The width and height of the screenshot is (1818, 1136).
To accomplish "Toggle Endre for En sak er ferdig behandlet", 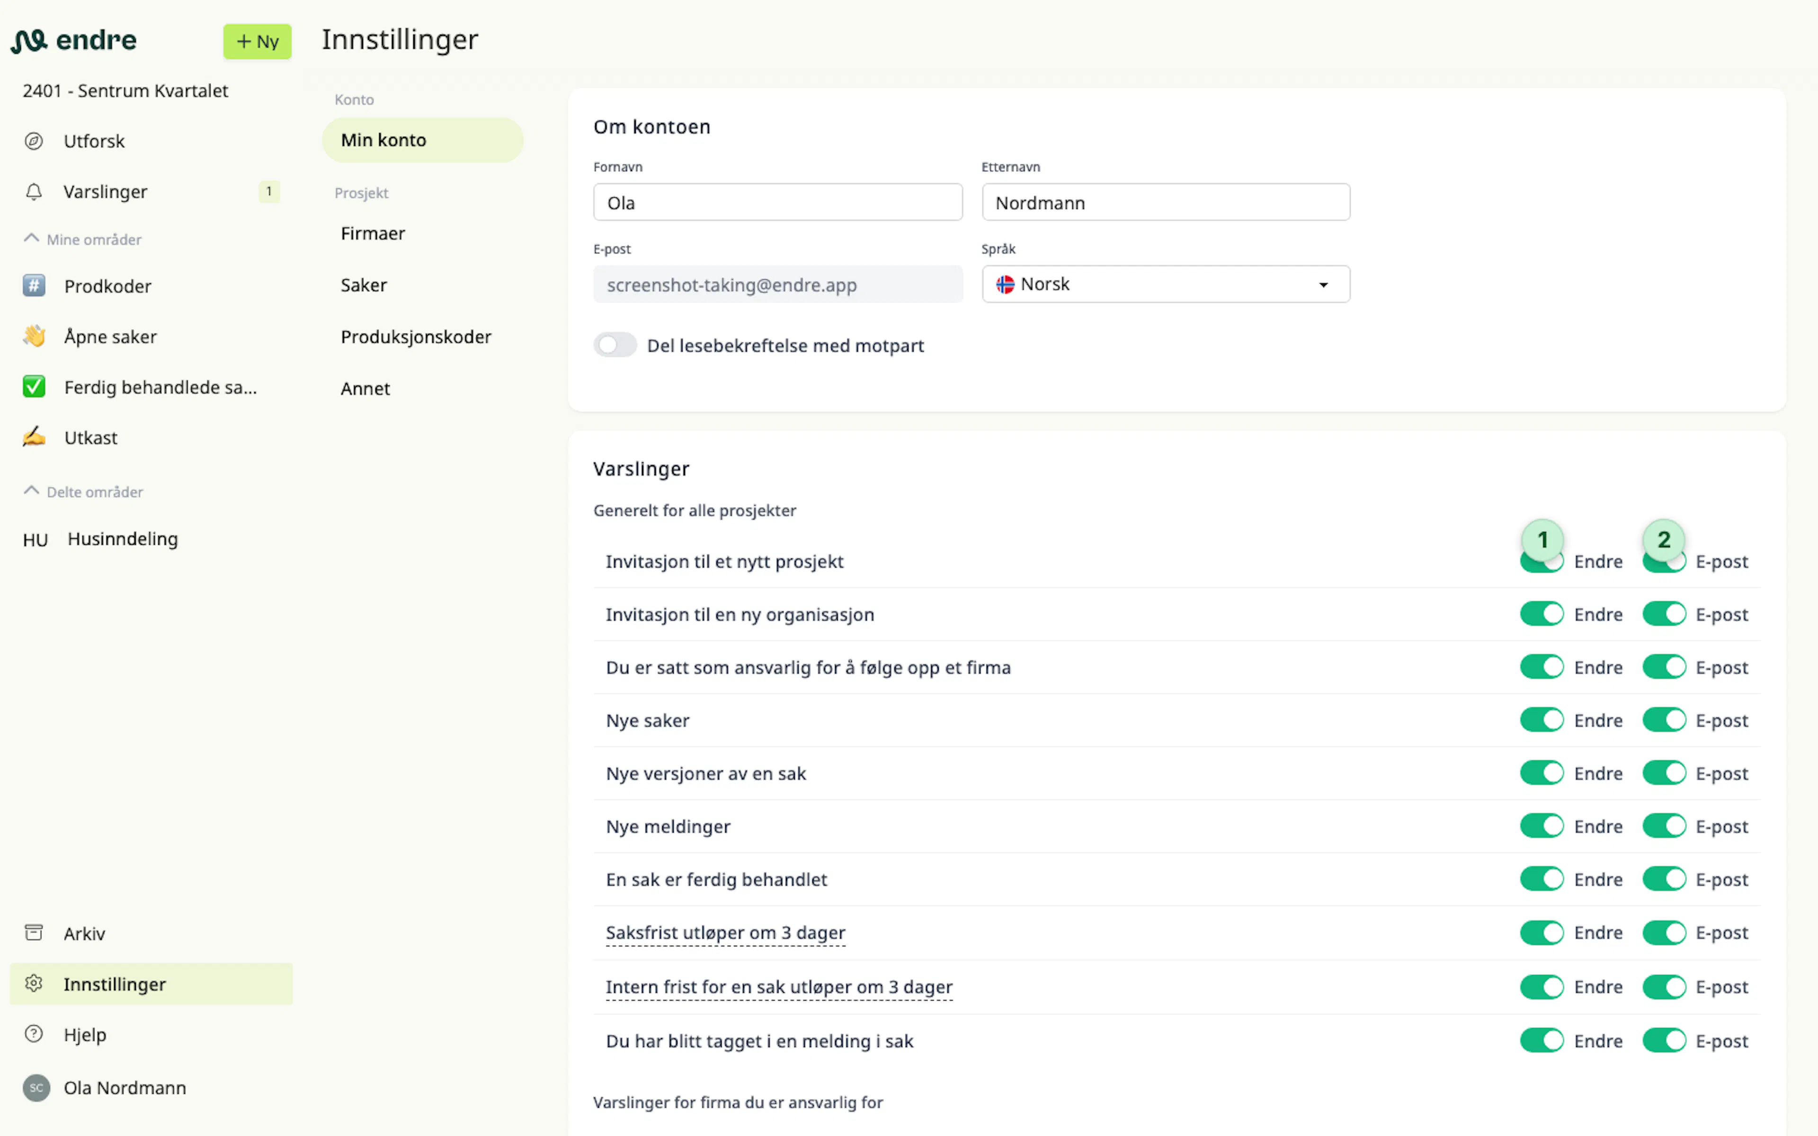I will (1542, 879).
